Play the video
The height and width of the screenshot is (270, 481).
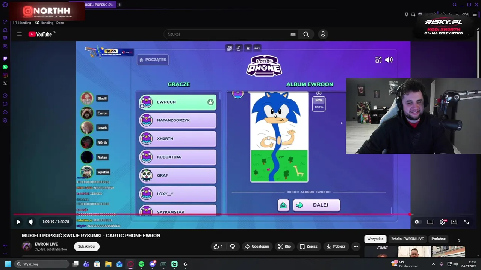[x=18, y=222]
